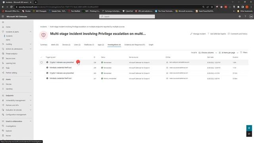Expand Partners and APIs section

click(31, 105)
